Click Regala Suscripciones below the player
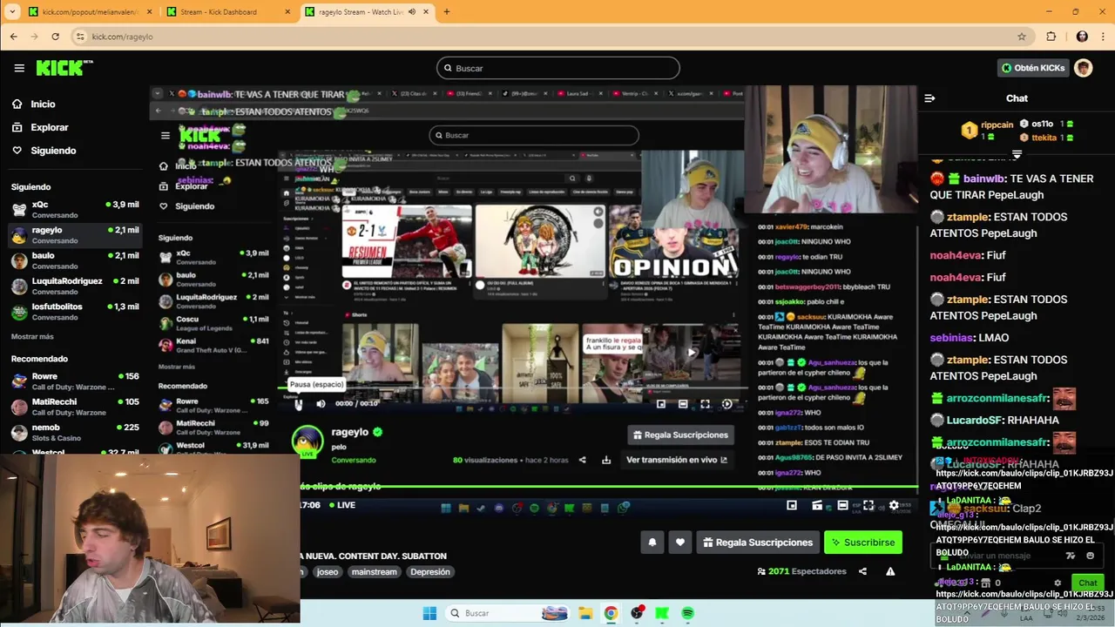The image size is (1115, 627). [x=758, y=543]
